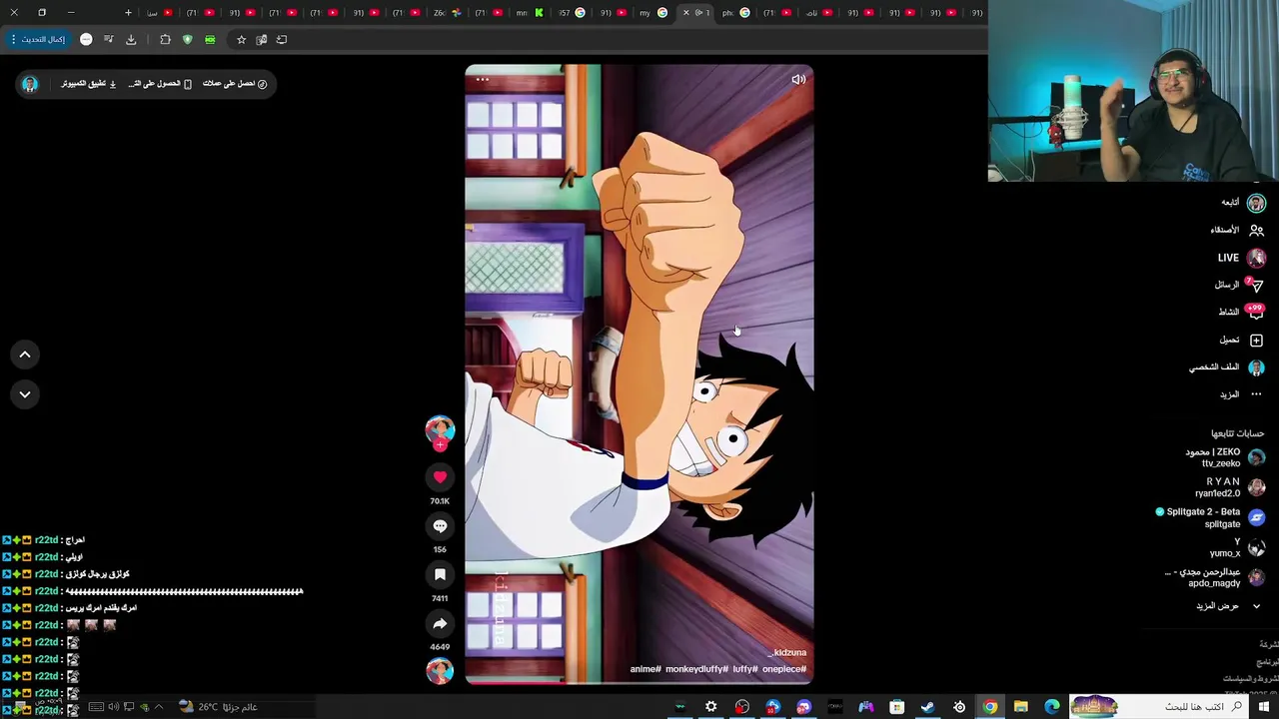
Task: Open the Profile (الملف الشخصي) sidebar item
Action: tap(1227, 367)
